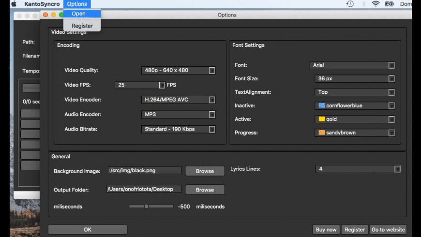Click the 0/0 sec counter in main window
The image size is (421, 237).
point(31,102)
